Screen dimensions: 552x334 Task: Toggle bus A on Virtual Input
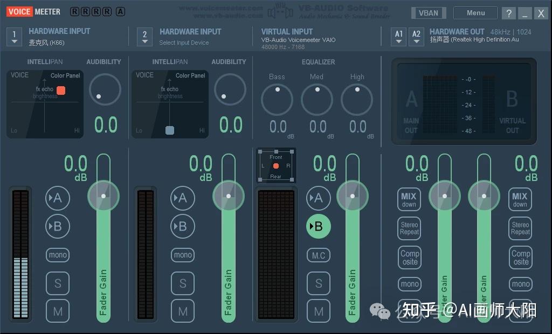[319, 198]
